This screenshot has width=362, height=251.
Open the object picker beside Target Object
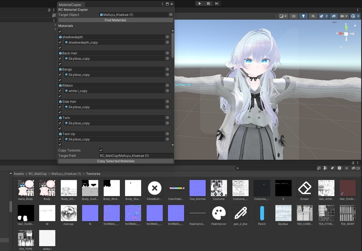pos(171,14)
